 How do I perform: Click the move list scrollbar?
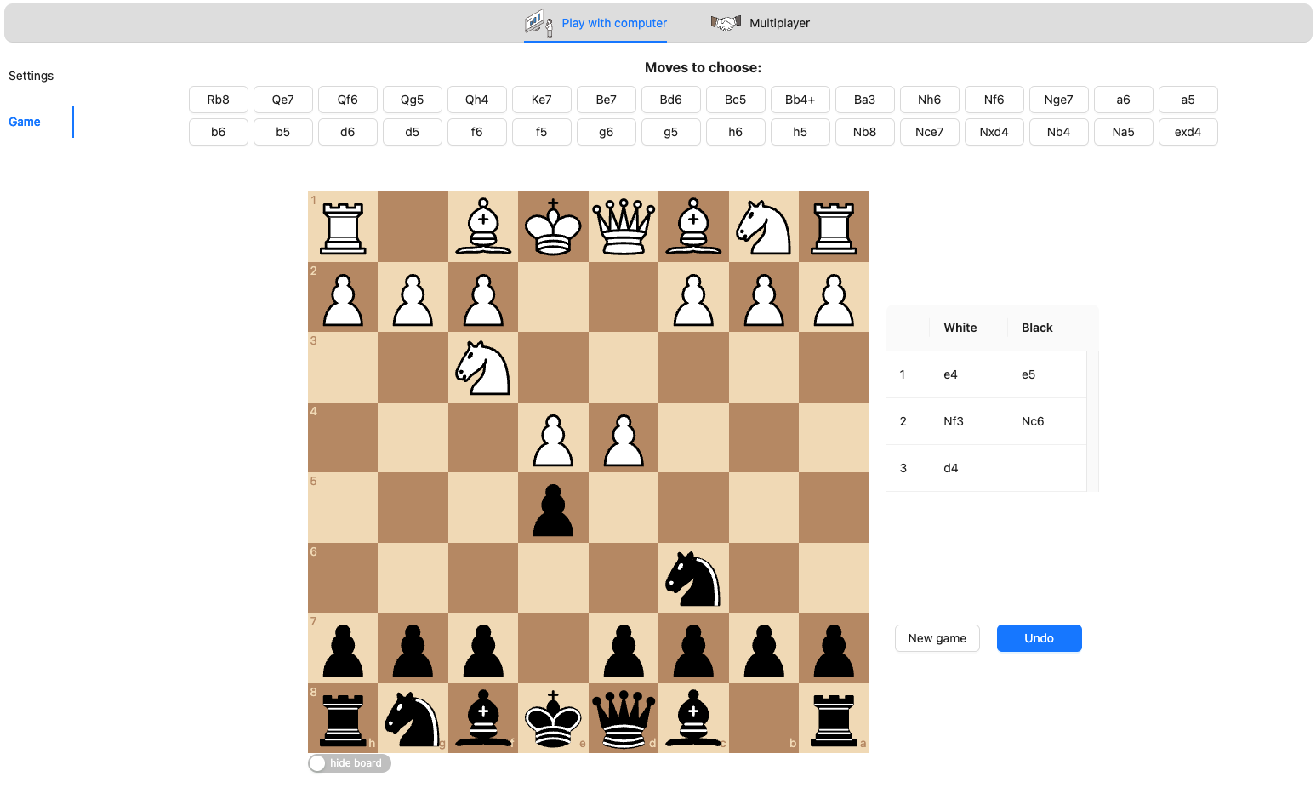1093,421
